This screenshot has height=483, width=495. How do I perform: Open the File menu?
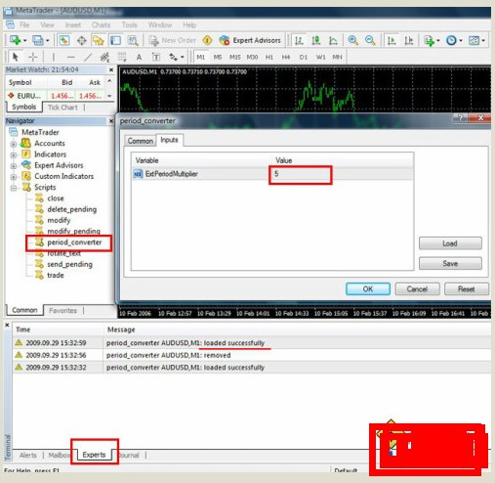(x=24, y=25)
